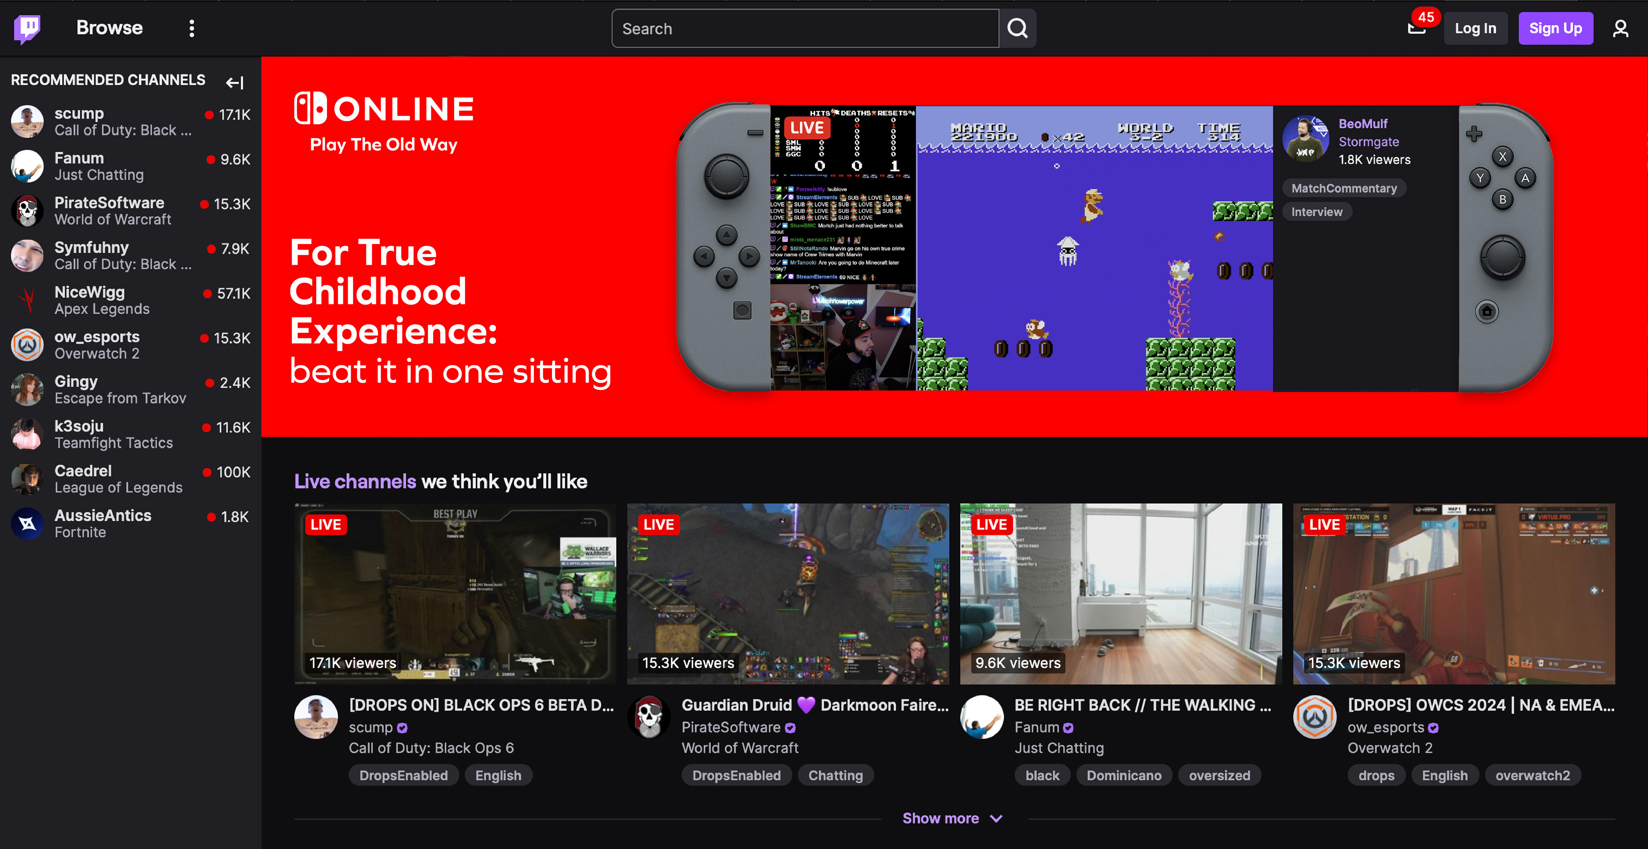Click the Just Chatting category under Fanum card
The image size is (1648, 849).
coord(1059,748)
